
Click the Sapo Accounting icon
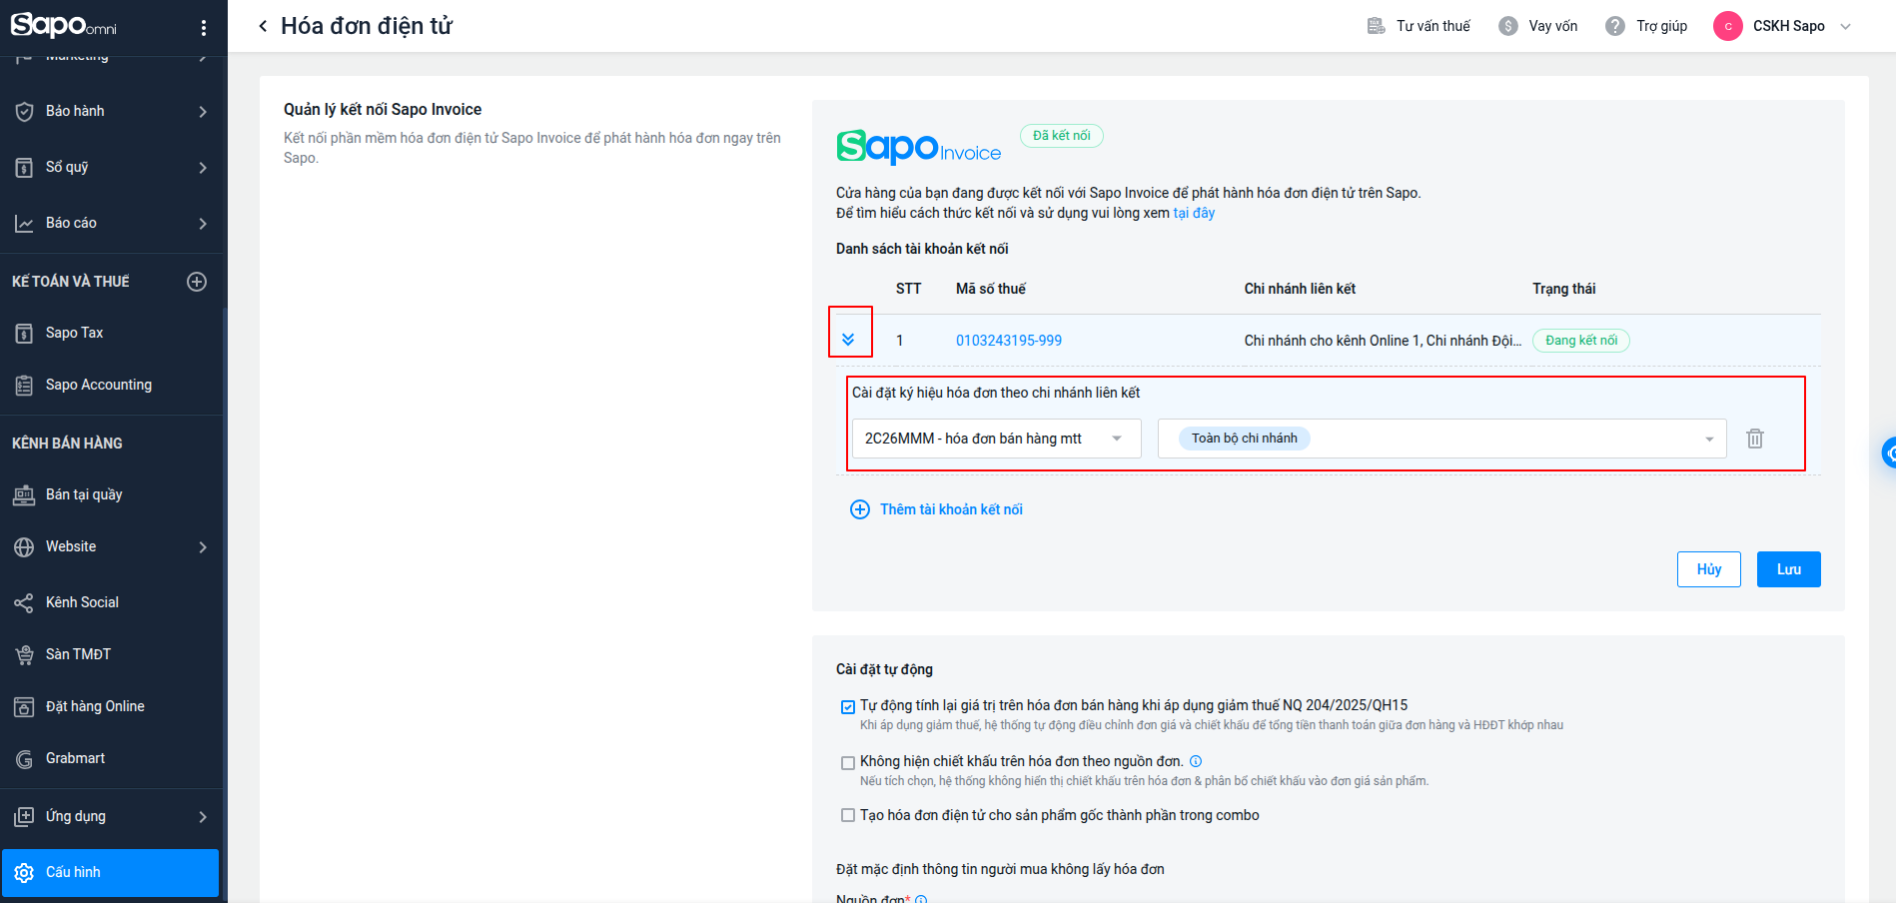coord(24,385)
